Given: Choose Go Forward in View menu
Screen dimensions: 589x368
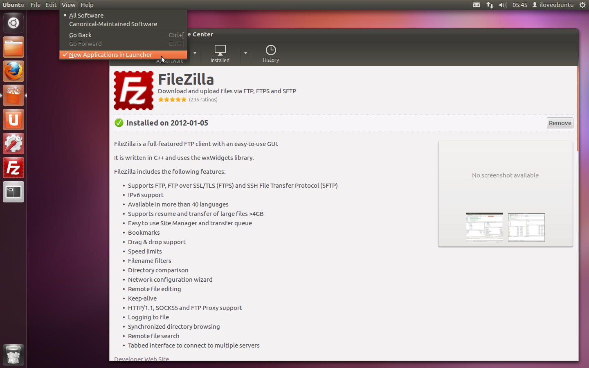Looking at the screenshot, I should 123,44.
